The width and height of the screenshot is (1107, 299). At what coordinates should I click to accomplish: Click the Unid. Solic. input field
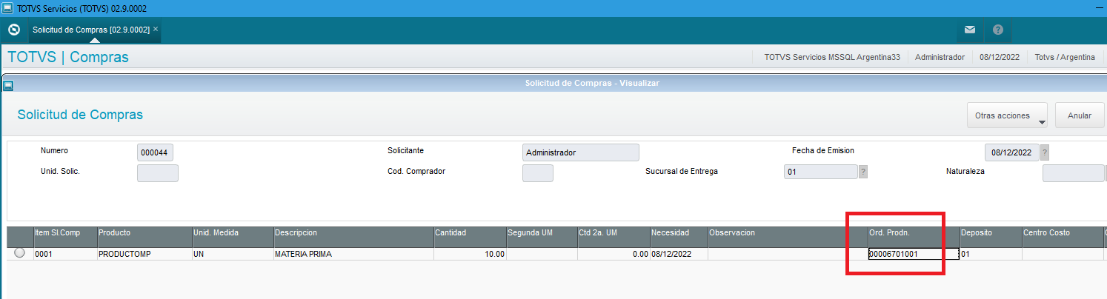(x=158, y=173)
